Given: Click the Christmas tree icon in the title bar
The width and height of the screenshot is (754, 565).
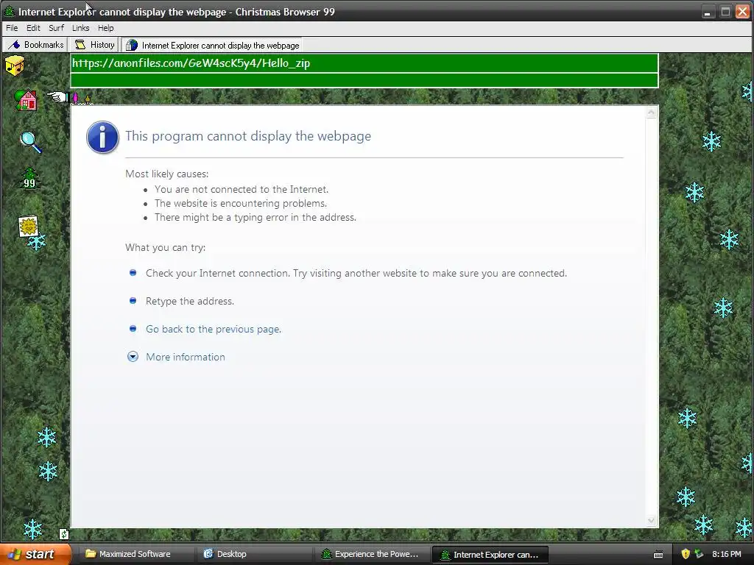Looking at the screenshot, I should (9, 12).
